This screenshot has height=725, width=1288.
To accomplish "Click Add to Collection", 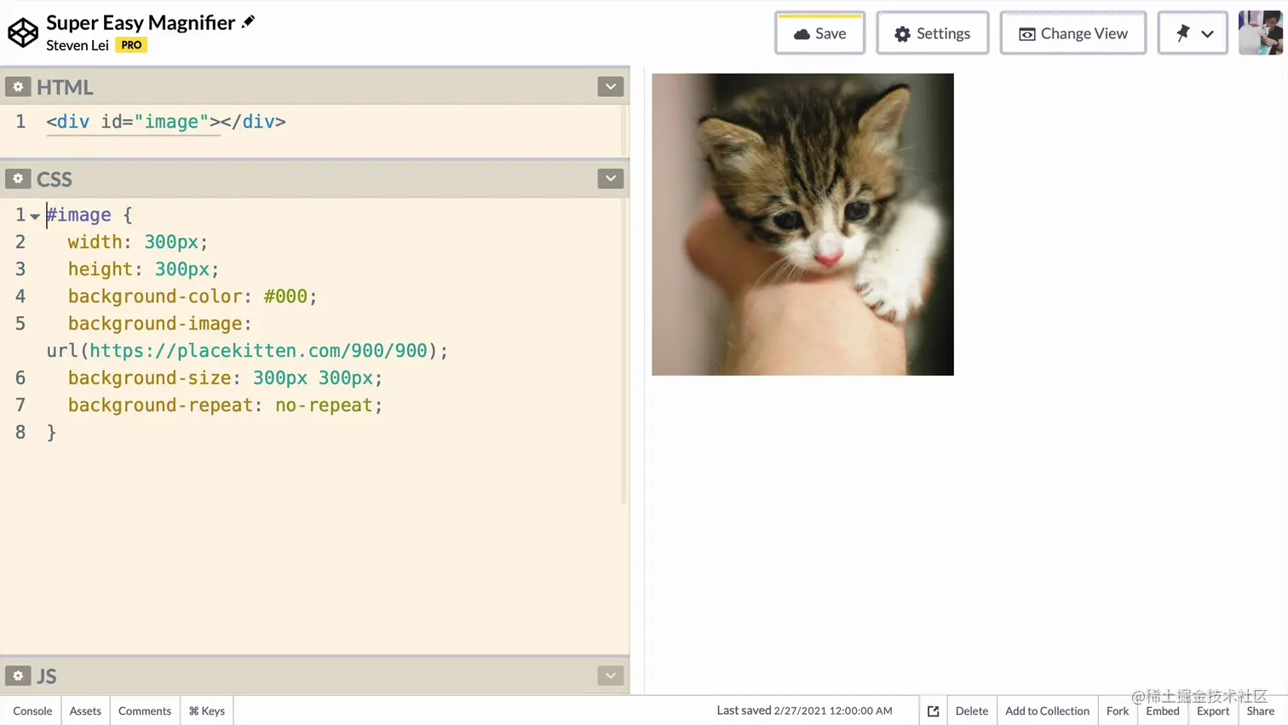I will pyautogui.click(x=1047, y=711).
